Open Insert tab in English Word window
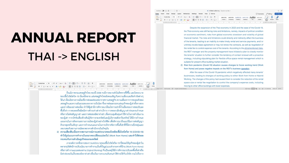289x163 pixels. click(162, 14)
